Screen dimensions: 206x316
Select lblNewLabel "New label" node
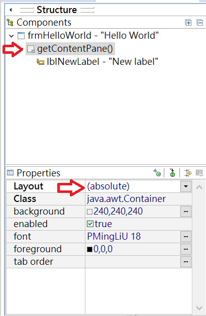click(102, 62)
